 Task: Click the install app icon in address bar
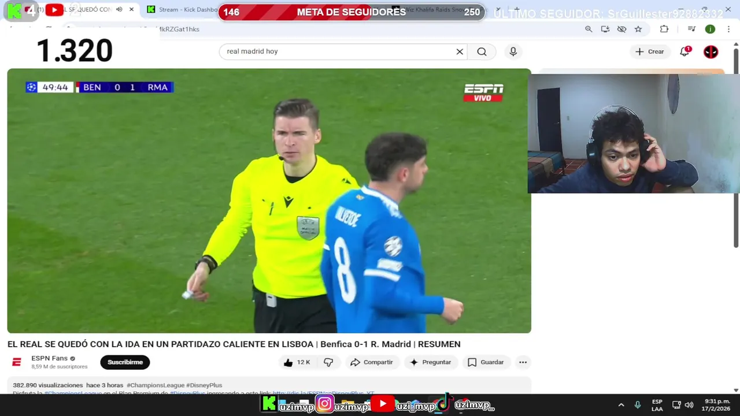[x=605, y=29]
